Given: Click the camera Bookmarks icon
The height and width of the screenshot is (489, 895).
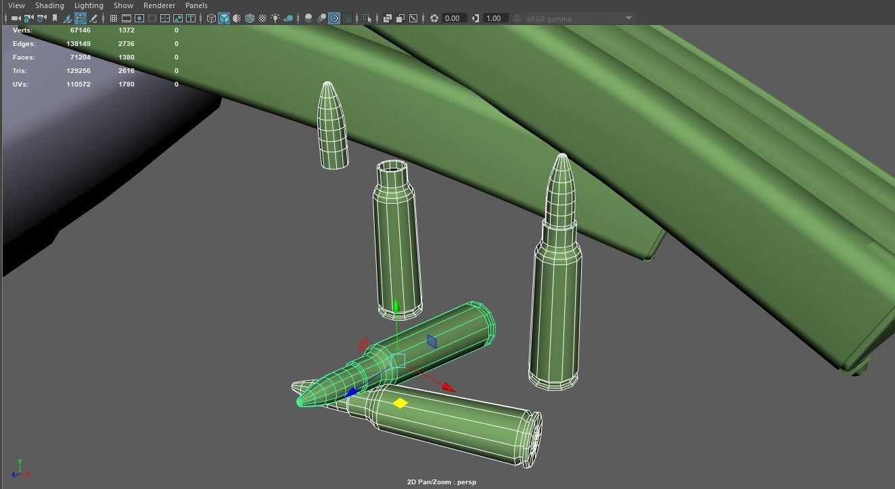Looking at the screenshot, I should point(55,18).
